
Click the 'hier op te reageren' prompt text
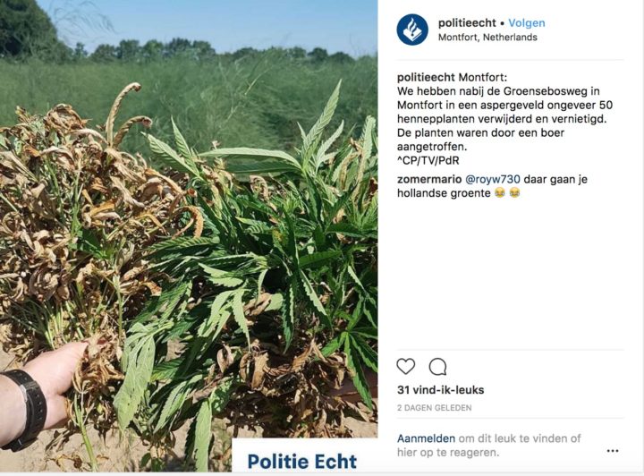click(x=448, y=453)
